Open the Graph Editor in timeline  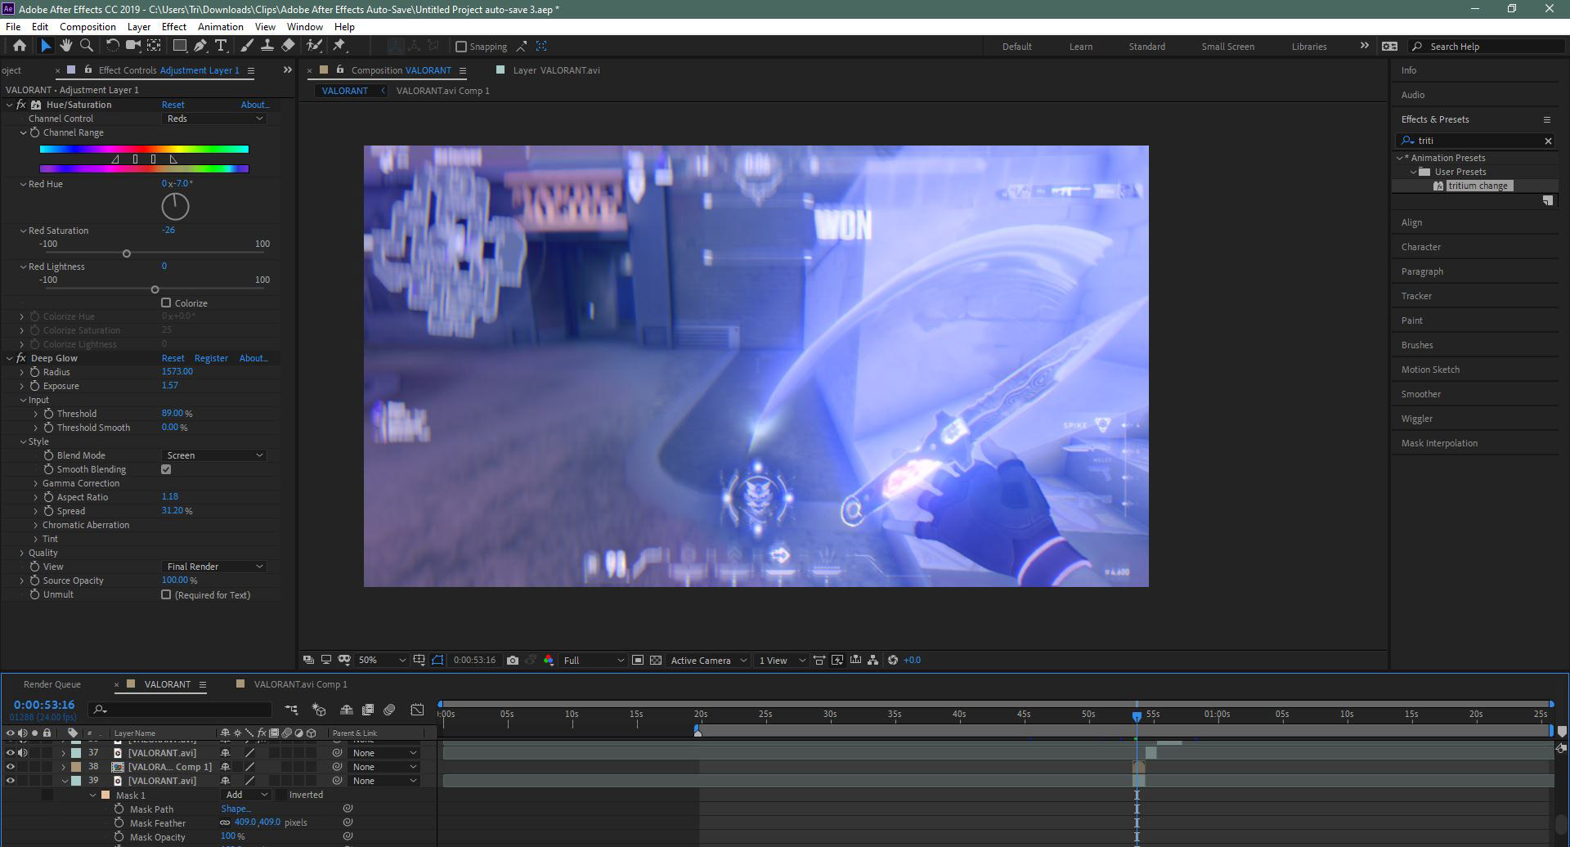(x=418, y=710)
